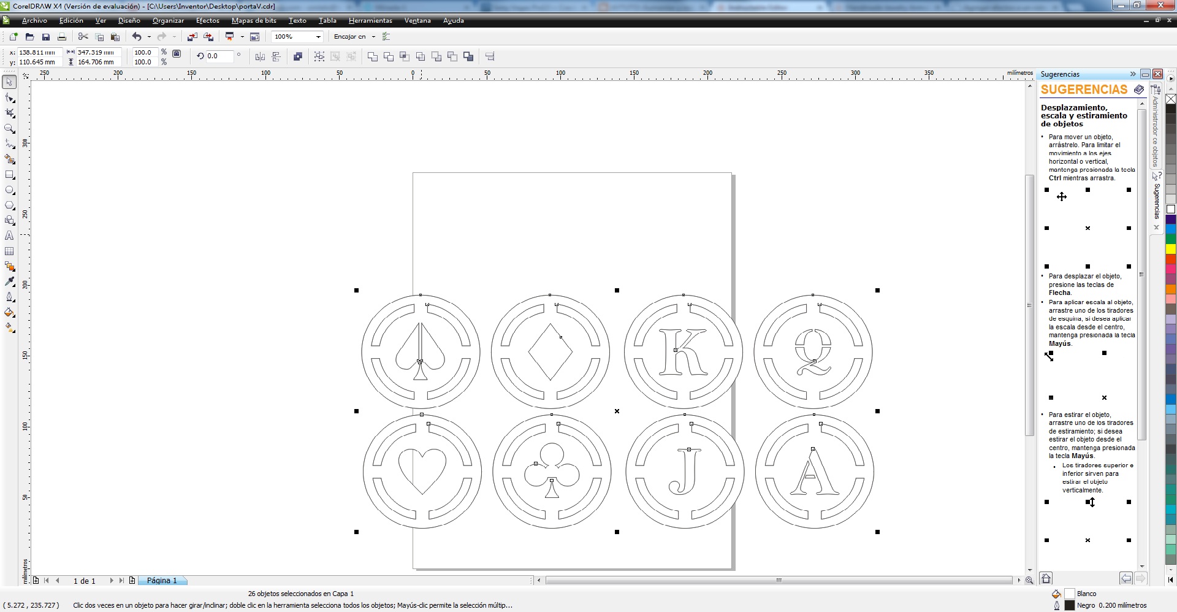The width and height of the screenshot is (1177, 612).
Task: Add a page after the last page
Action: [x=132, y=580]
